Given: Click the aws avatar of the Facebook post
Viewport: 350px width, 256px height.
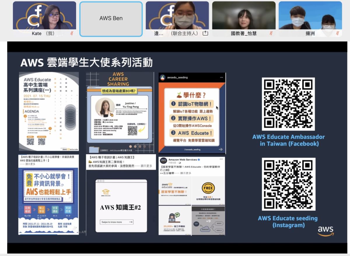Looking at the screenshot, I should (164, 161).
